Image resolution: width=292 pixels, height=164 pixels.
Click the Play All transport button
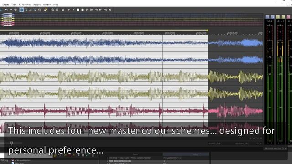tap(69, 10)
